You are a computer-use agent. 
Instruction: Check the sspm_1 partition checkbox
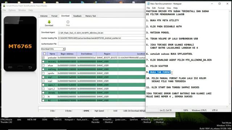click(43, 85)
